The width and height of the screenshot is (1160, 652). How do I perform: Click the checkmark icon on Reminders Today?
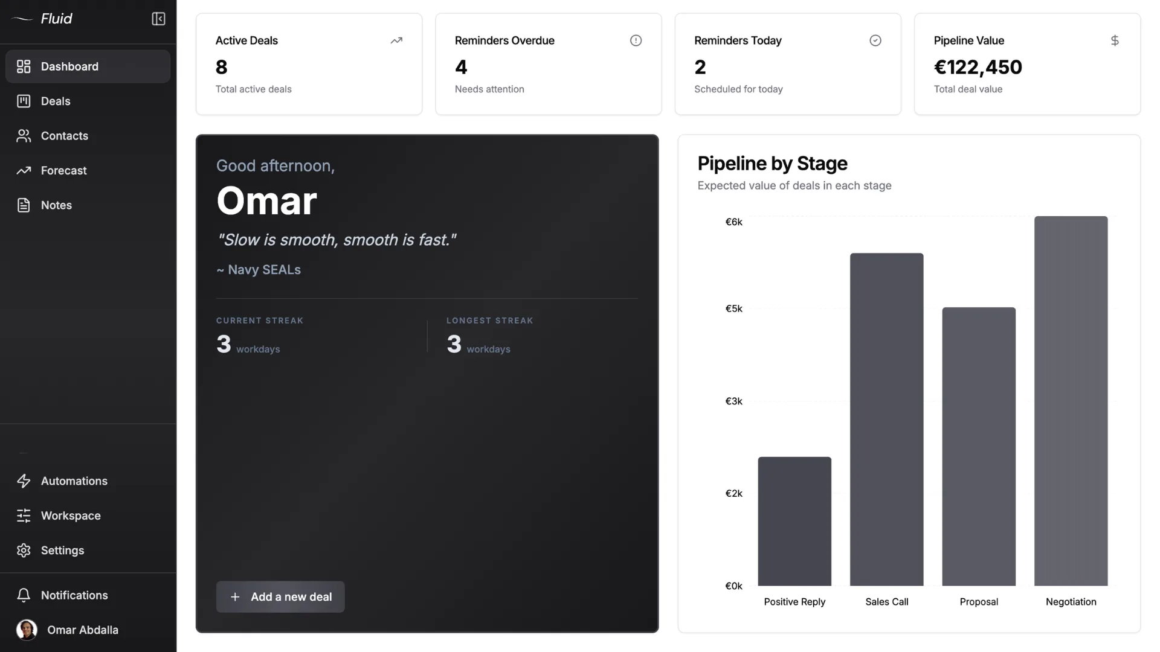click(x=875, y=40)
